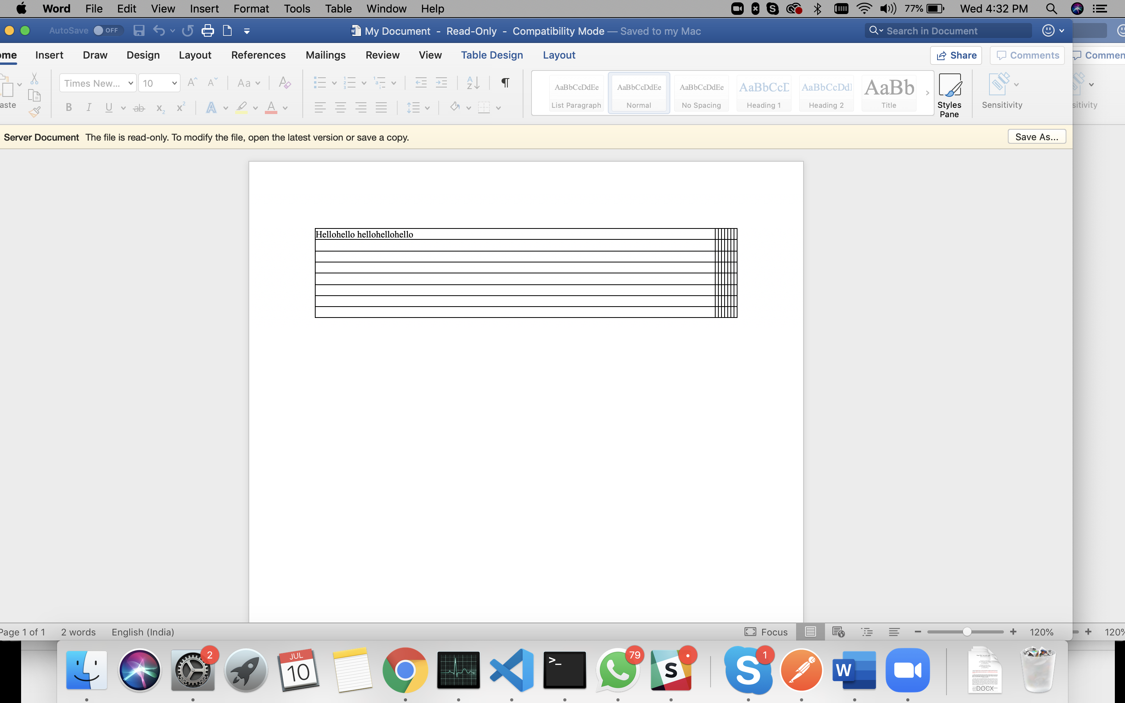Click the table cell containing Hellohello text
1125x703 pixels.
coord(514,234)
